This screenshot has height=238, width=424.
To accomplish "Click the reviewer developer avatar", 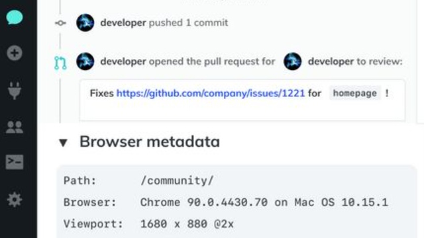I will click(x=293, y=61).
